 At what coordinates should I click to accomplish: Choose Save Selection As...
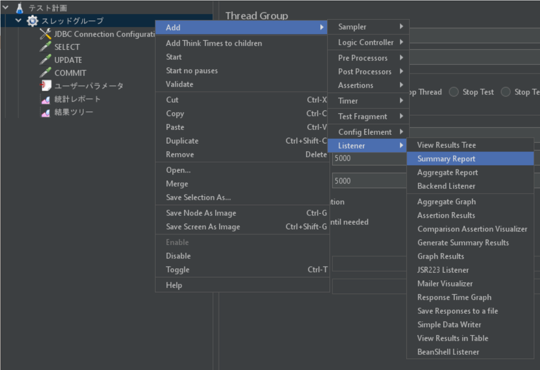point(242,197)
